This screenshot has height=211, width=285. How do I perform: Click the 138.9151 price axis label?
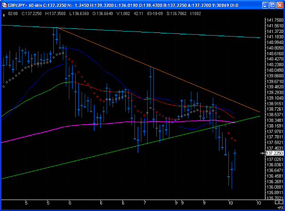point(275,104)
